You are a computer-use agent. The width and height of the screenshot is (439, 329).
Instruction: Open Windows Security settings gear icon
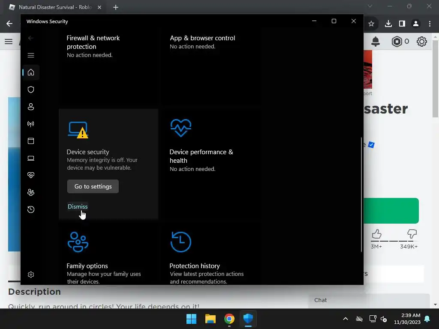click(x=31, y=275)
